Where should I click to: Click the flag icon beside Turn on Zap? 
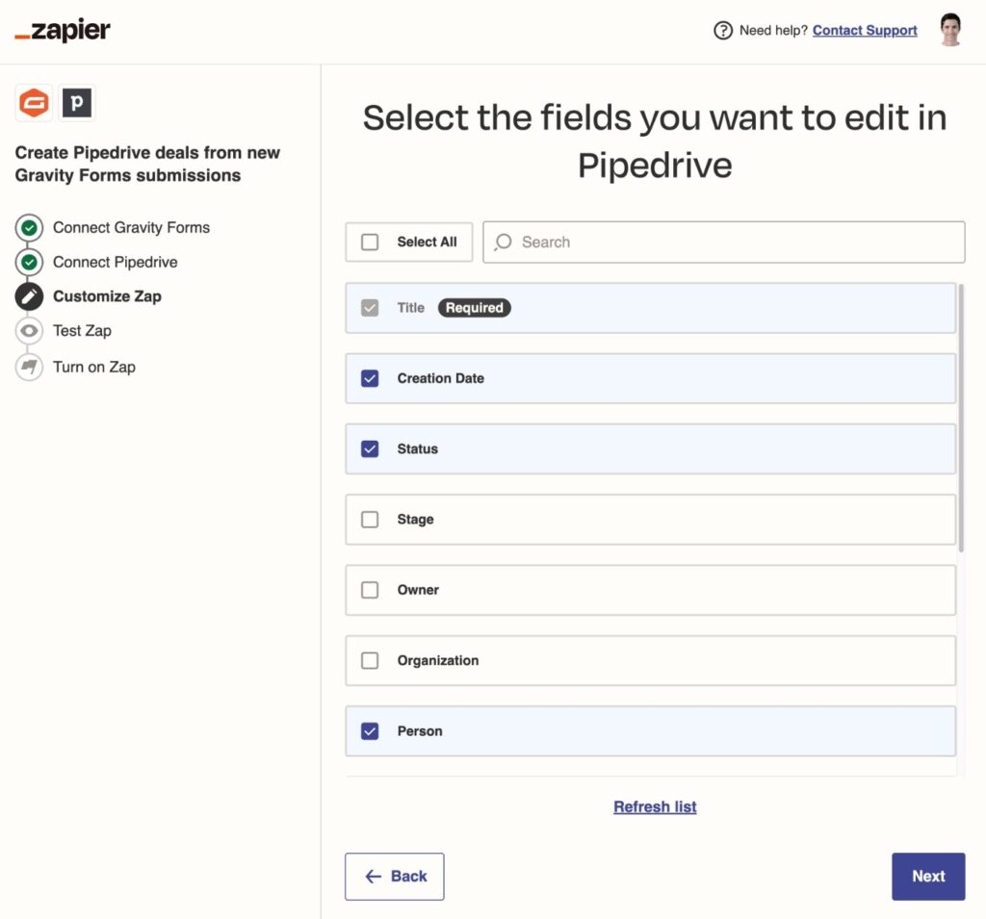click(29, 367)
